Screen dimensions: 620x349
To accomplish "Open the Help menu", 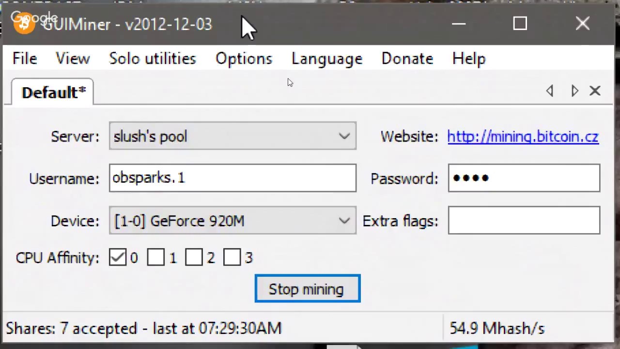I will point(469,59).
